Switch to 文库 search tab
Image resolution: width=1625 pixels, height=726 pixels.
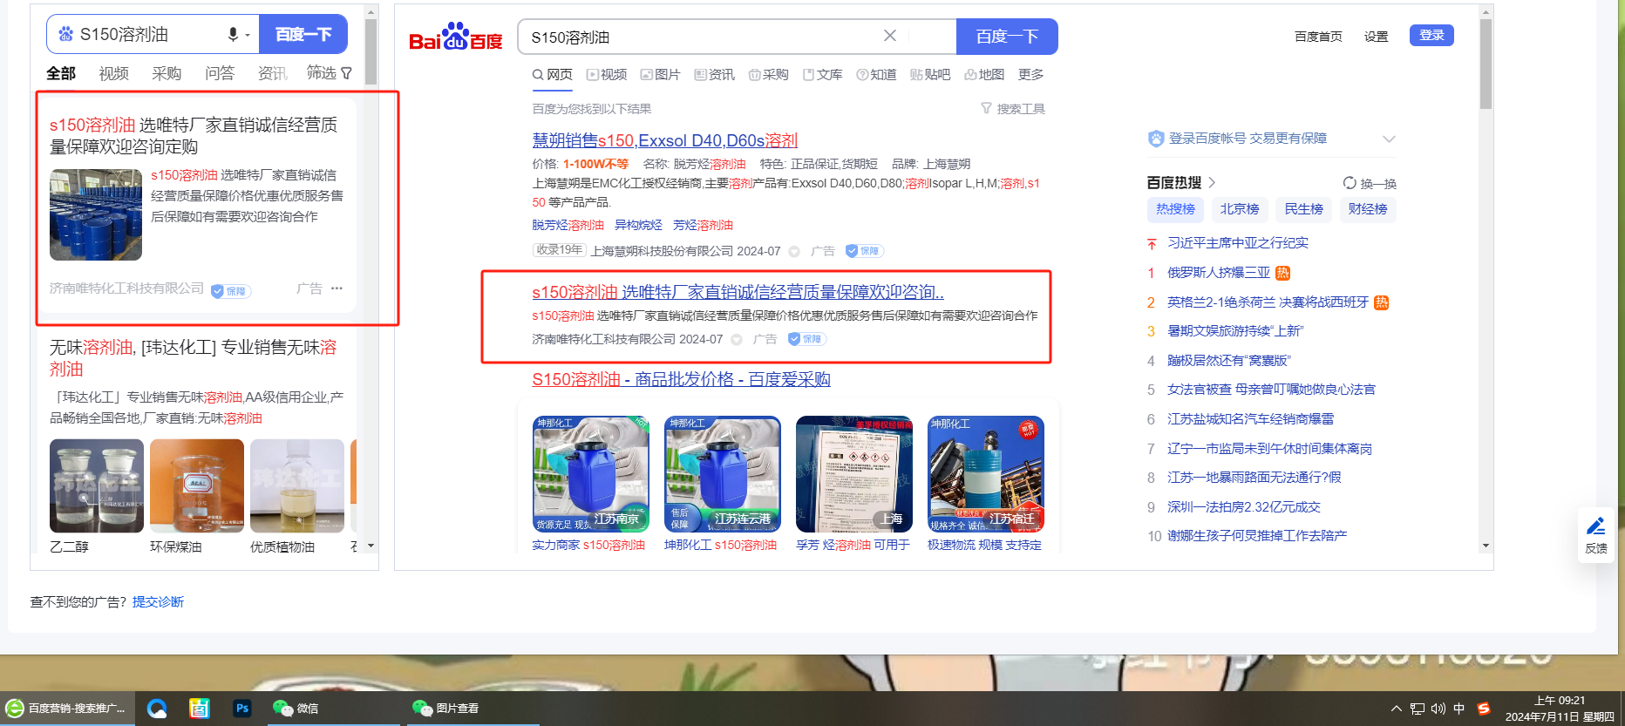[822, 75]
